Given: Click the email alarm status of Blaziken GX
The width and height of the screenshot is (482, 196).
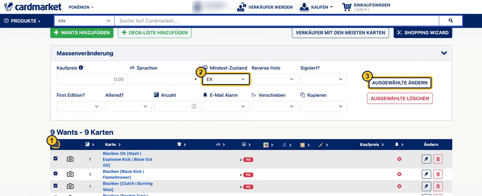Looking at the screenshot, I should tap(399, 159).
